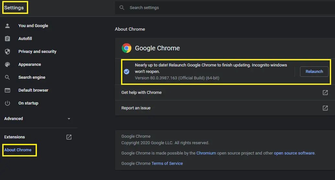
Task: Click the Search engine magnifier icon in sidebar
Action: (7, 77)
